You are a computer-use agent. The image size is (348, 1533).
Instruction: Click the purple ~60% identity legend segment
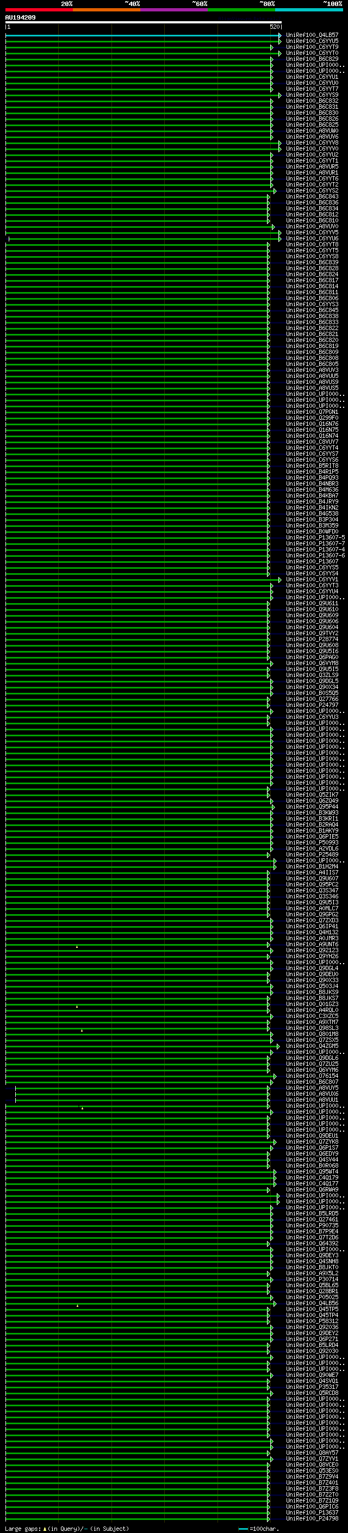coord(175,10)
